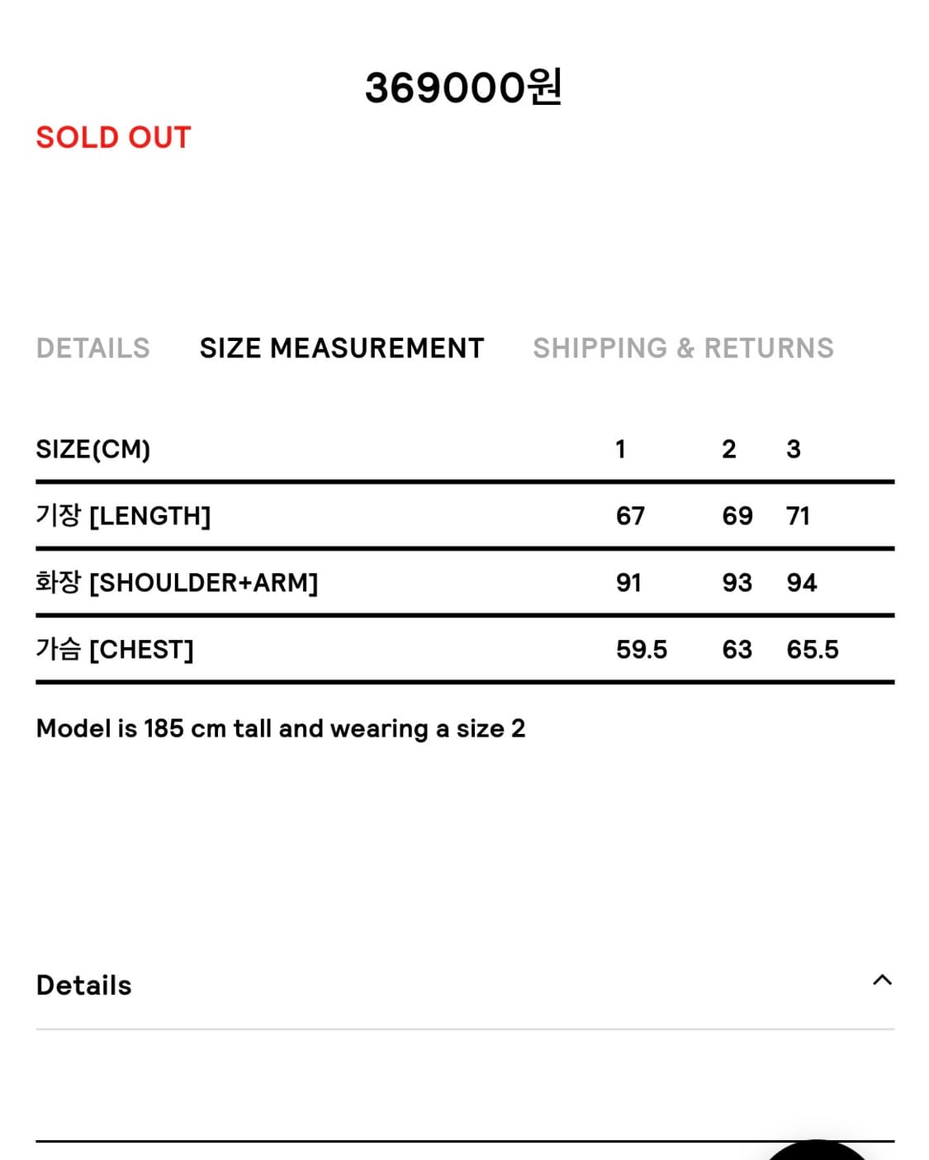Click the red SOLD OUT label
Screen dimensions: 929x1160
[114, 137]
